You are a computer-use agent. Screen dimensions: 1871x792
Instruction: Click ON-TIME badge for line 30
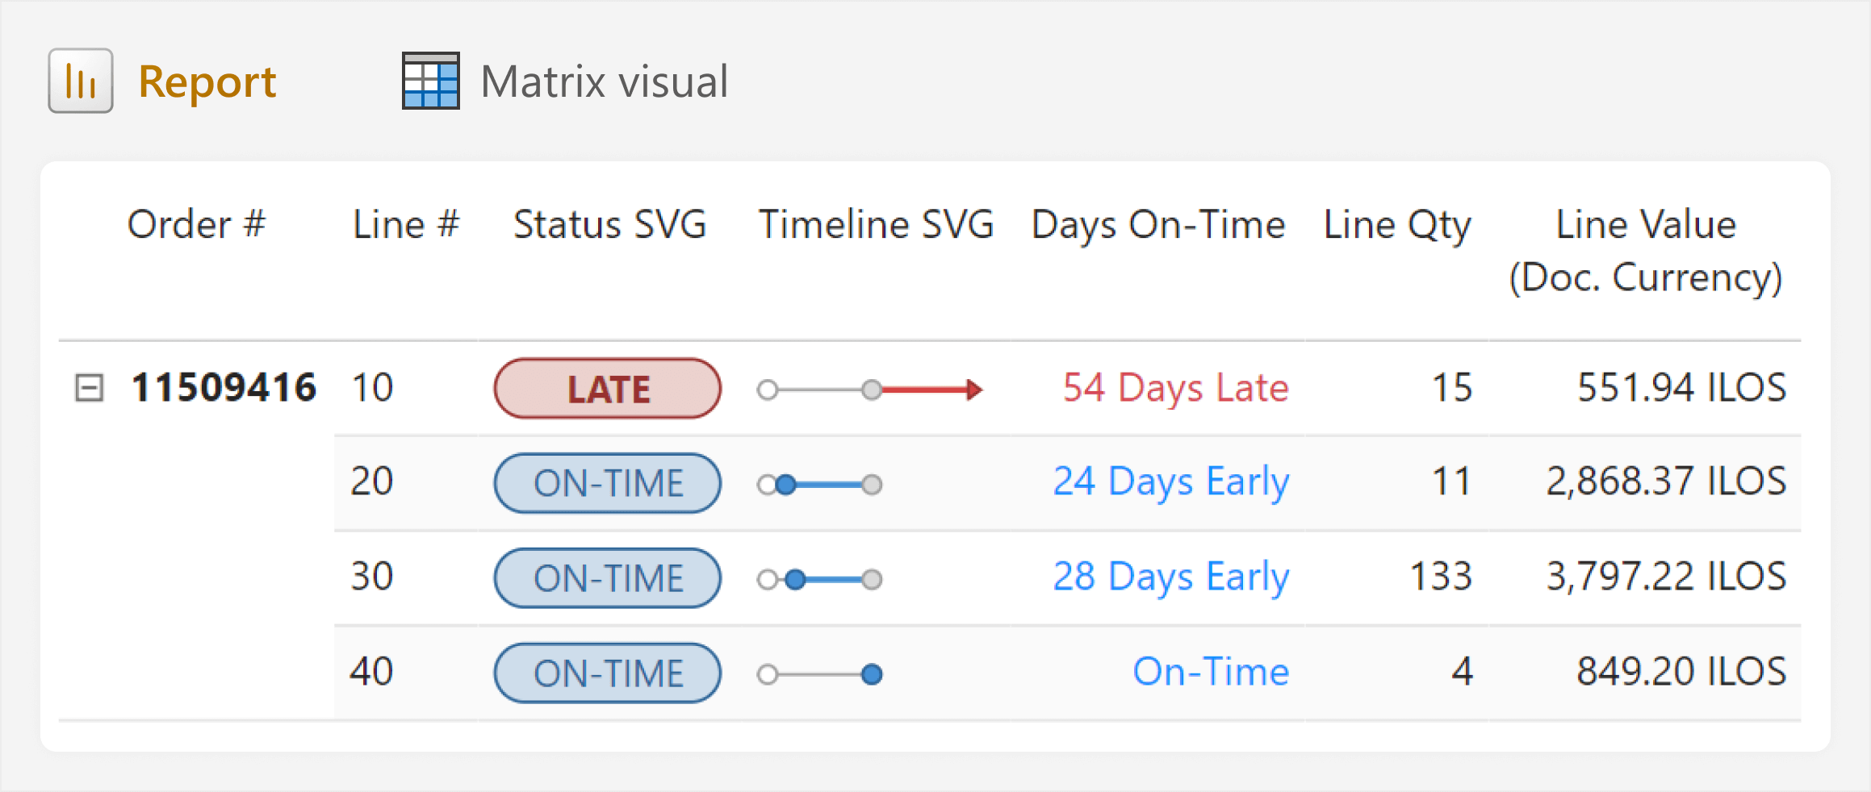pos(608,578)
